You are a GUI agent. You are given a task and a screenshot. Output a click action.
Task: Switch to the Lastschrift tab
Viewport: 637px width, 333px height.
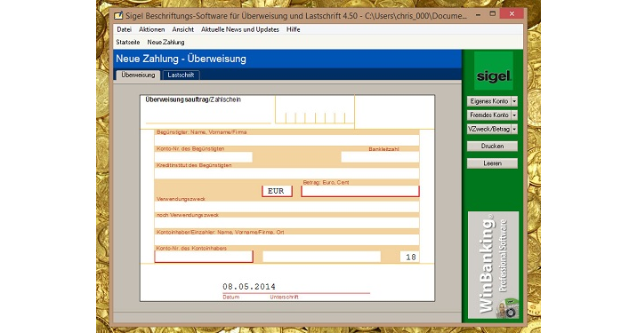(x=181, y=75)
